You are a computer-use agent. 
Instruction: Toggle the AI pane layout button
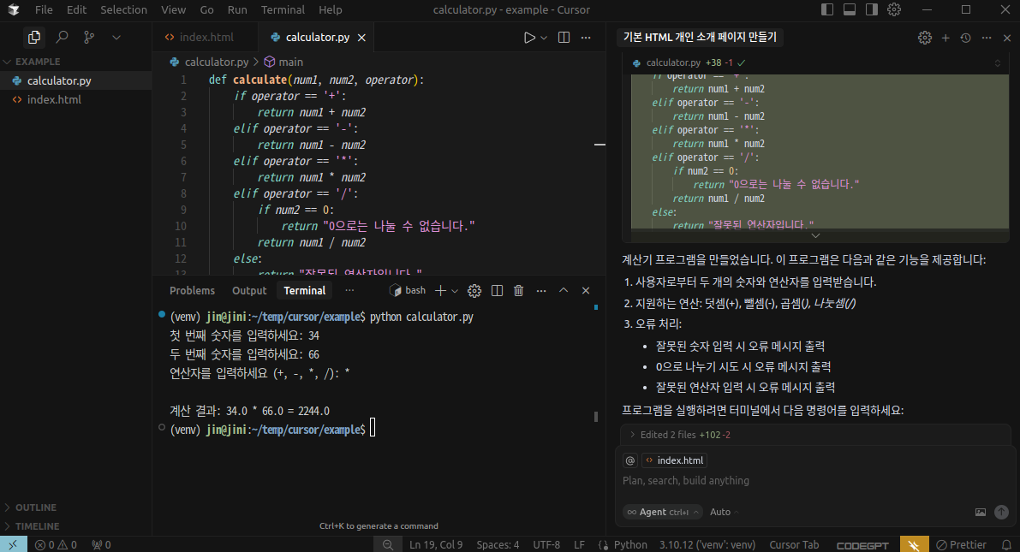[x=872, y=10]
